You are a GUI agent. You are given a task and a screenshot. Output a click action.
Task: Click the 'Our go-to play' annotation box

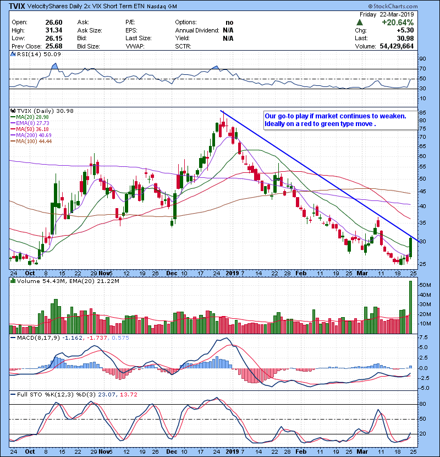point(340,120)
